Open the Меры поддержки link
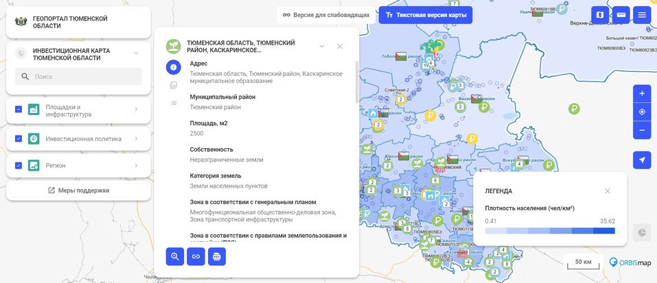 pos(79,190)
